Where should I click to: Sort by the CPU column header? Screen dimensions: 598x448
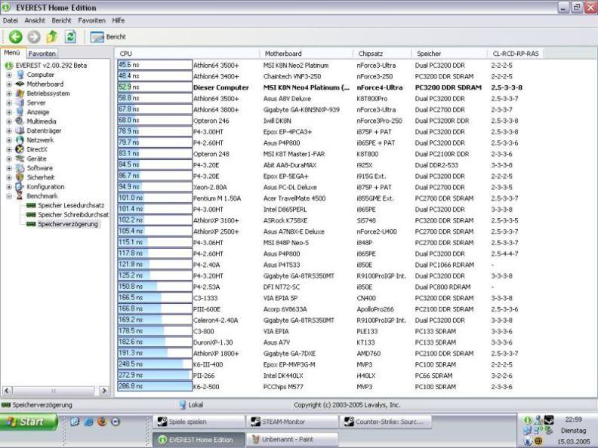(188, 54)
